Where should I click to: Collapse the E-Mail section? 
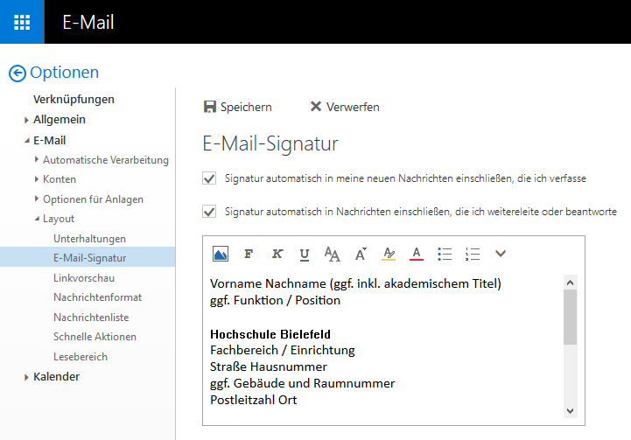(27, 140)
